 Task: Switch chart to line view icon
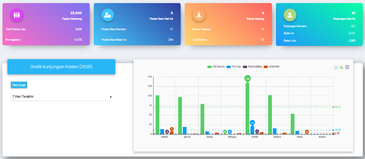point(336,67)
